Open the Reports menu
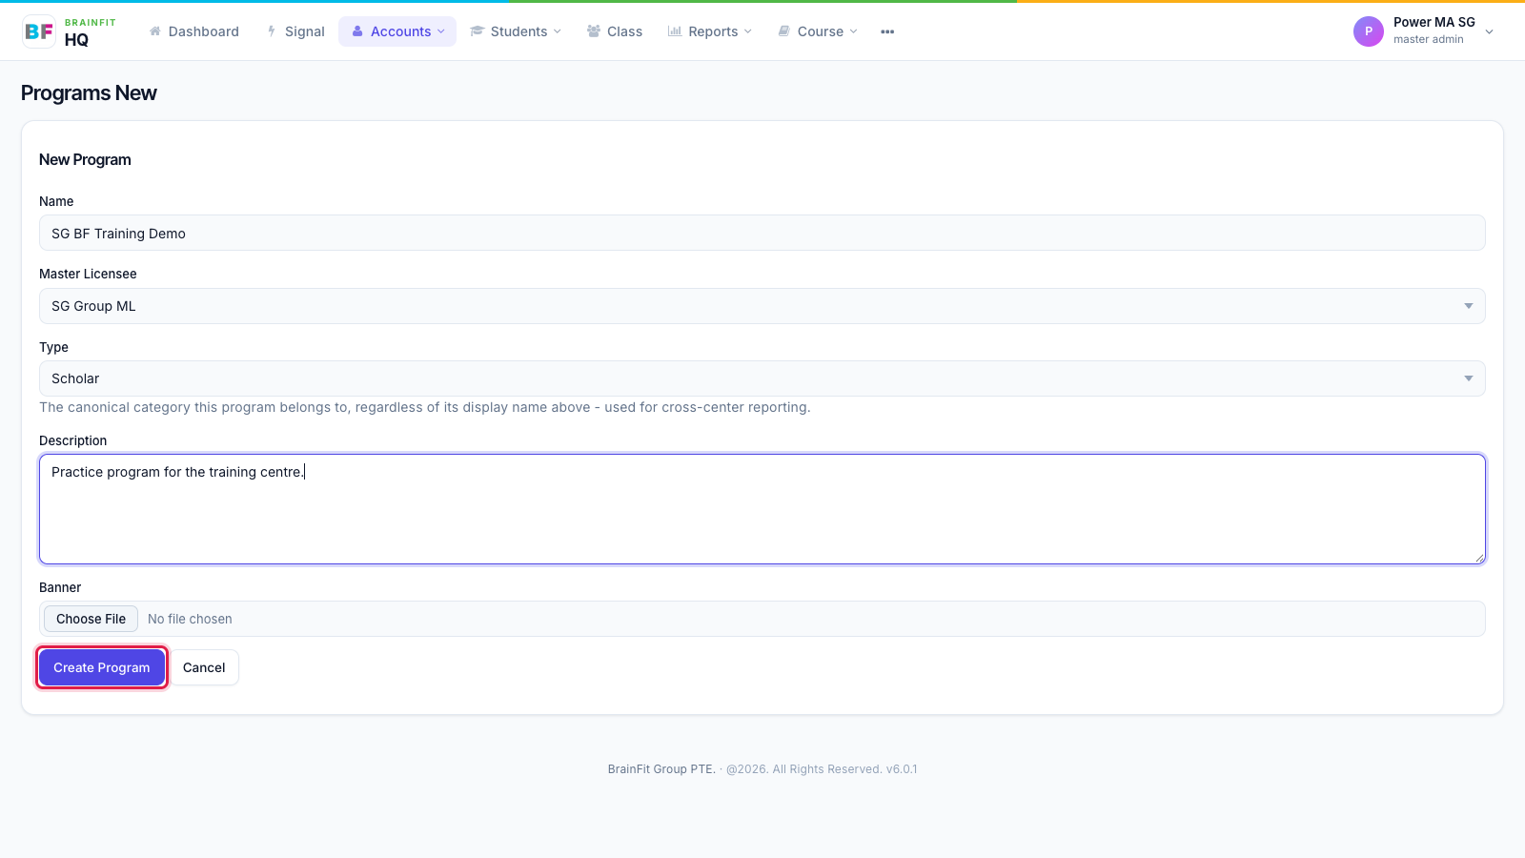The width and height of the screenshot is (1525, 858). click(710, 31)
